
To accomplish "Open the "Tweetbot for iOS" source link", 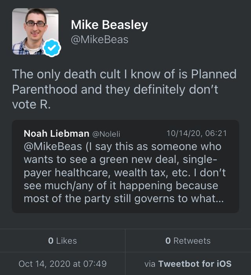I will pyautogui.click(x=195, y=264).
